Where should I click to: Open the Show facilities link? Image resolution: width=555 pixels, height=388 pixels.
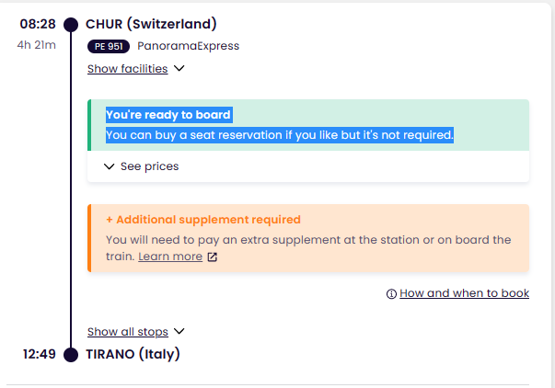(127, 69)
